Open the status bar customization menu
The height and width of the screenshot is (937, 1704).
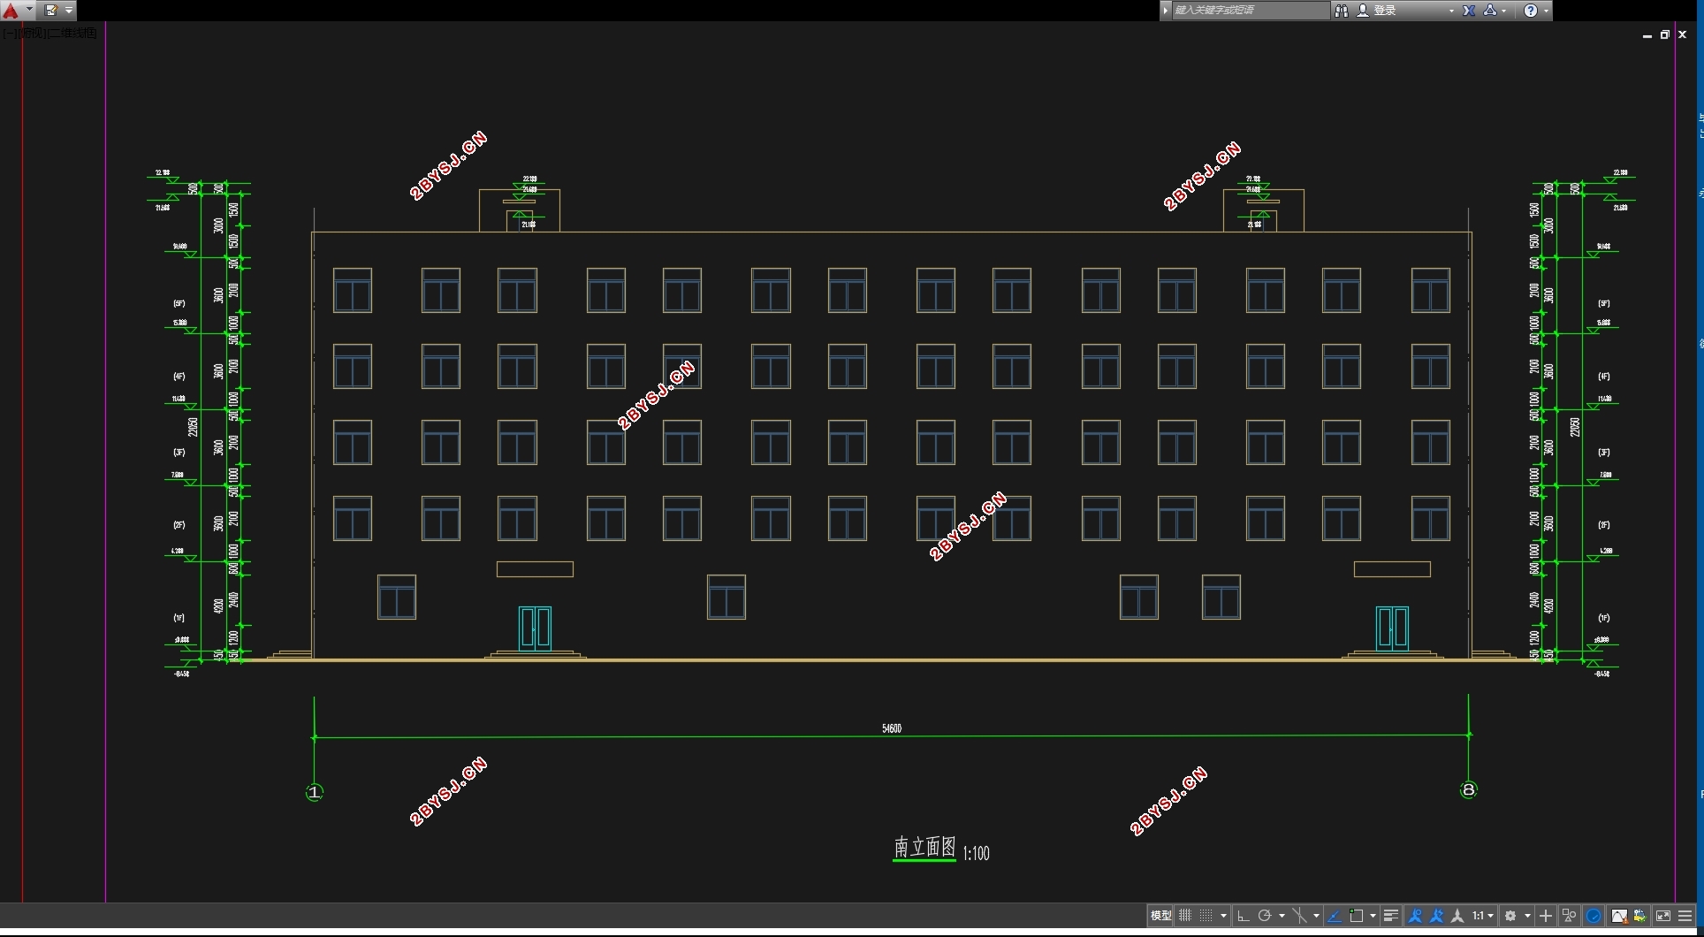[x=1685, y=916]
